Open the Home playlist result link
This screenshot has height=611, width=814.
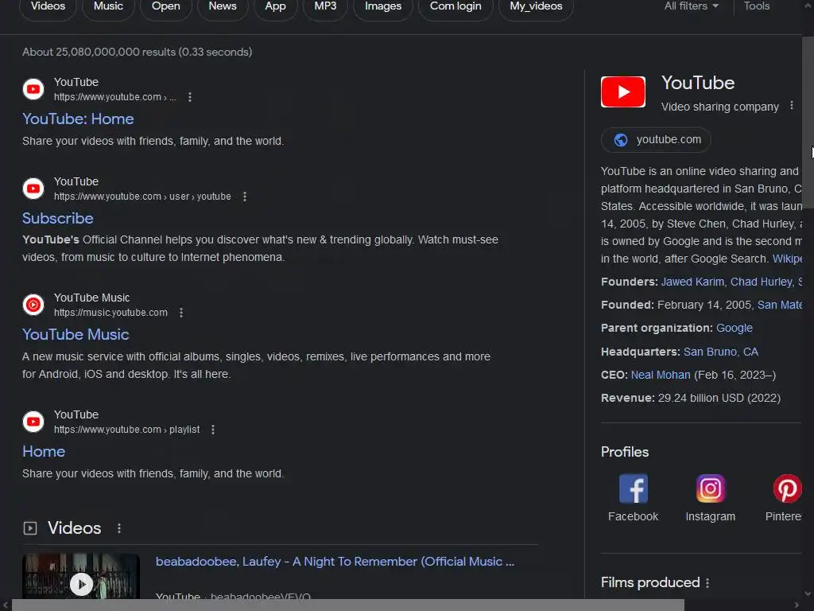coord(44,452)
